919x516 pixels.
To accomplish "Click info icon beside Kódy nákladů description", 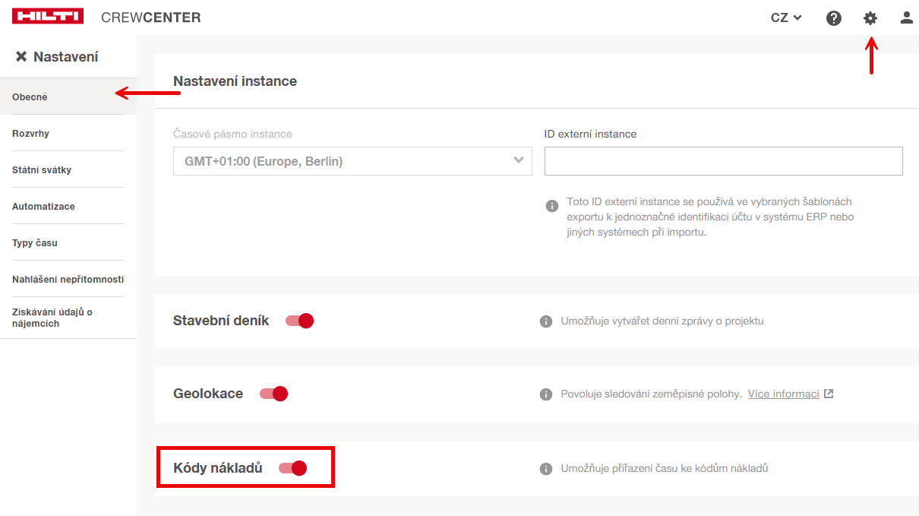I will click(545, 469).
